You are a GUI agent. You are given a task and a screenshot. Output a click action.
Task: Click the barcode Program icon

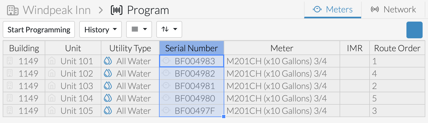pyautogui.click(x=116, y=10)
